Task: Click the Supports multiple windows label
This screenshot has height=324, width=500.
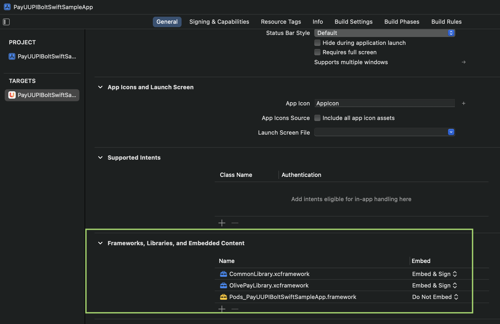Action: coord(351,62)
